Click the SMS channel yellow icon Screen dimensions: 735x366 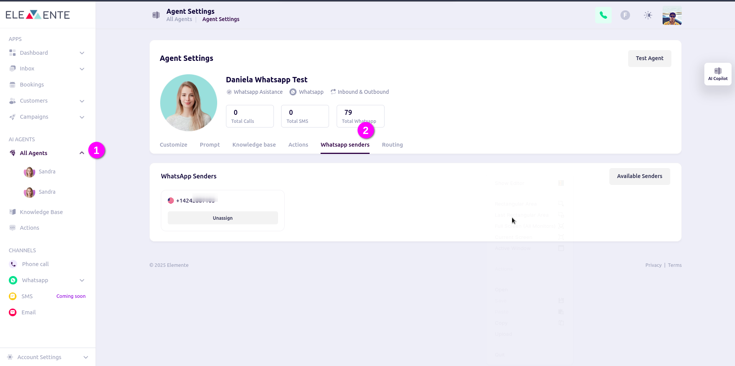13,296
